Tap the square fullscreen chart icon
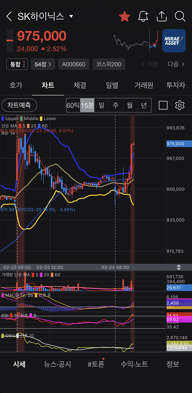 [163, 105]
